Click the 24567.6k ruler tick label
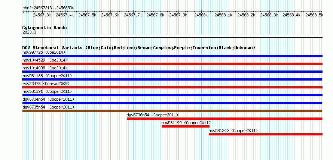The height and width of the screenshot is (160, 333). point(110,15)
